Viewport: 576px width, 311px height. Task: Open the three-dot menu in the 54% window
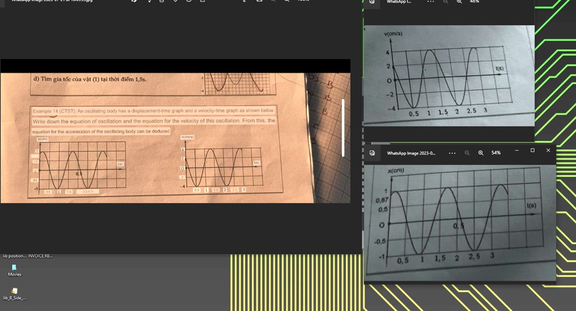coord(452,153)
